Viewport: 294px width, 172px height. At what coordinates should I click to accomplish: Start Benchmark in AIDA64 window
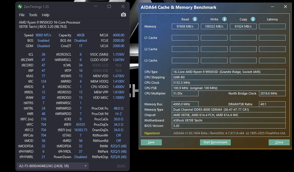(215, 142)
